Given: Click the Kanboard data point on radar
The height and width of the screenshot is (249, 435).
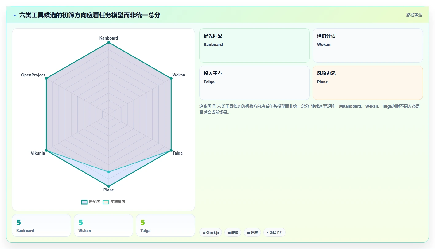Looking at the screenshot, I should tap(109, 42).
